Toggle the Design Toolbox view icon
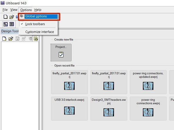 5,24
